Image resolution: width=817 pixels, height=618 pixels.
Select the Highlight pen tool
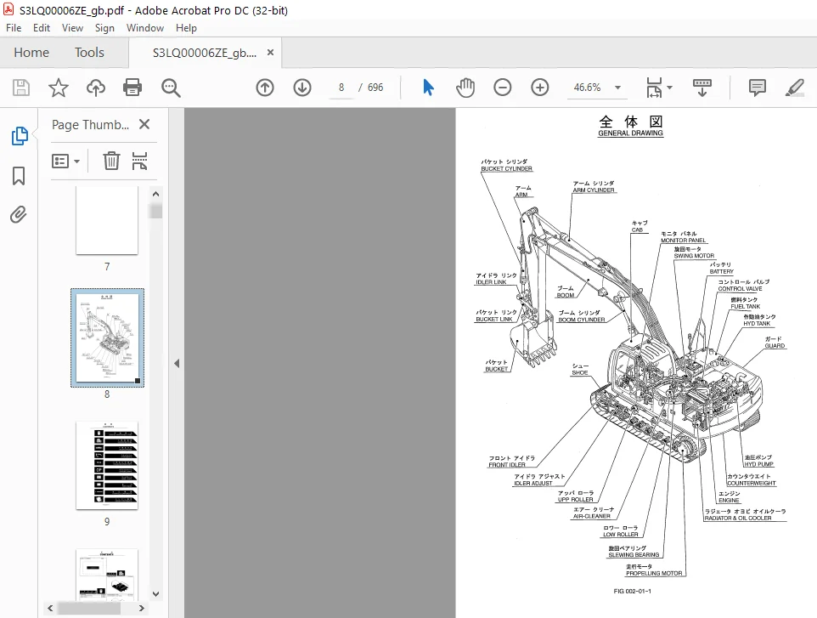[795, 88]
